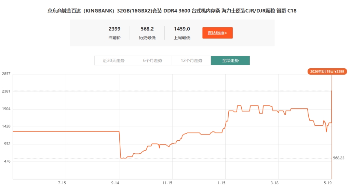Switch to 12个月走势 tab
350x196 pixels.
pos(191,60)
